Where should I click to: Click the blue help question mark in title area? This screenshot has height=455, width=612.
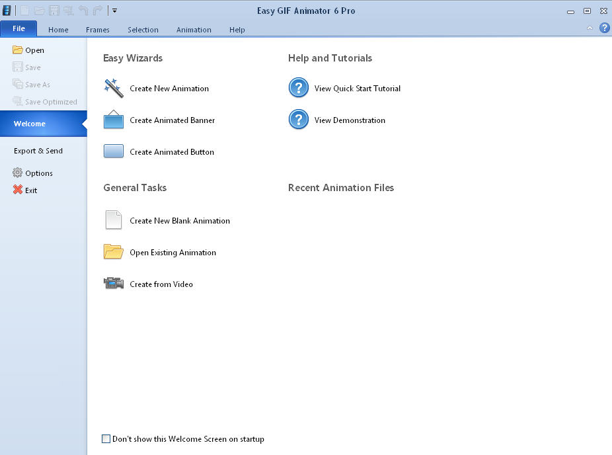point(605,28)
